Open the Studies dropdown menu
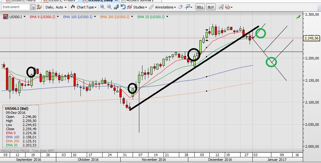 tap(140, 7)
